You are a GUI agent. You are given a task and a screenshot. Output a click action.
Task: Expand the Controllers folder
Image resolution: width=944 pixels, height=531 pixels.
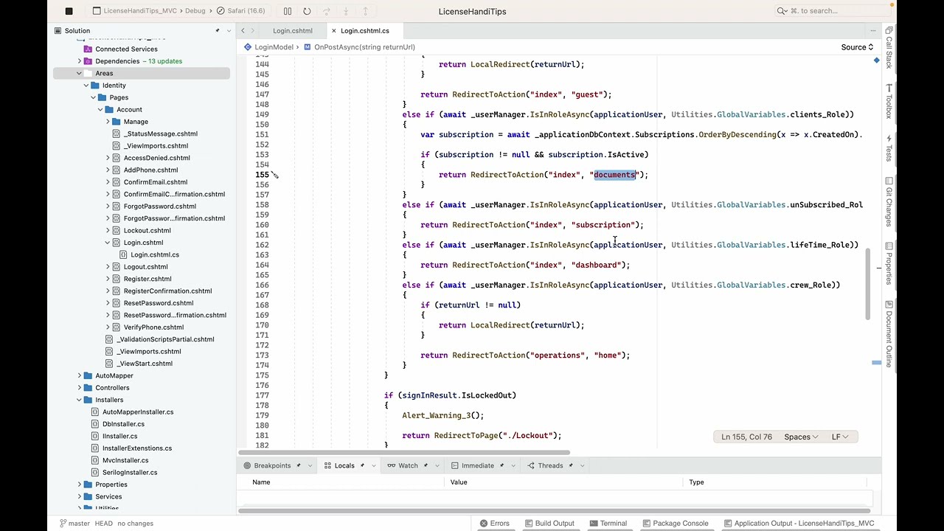(79, 388)
